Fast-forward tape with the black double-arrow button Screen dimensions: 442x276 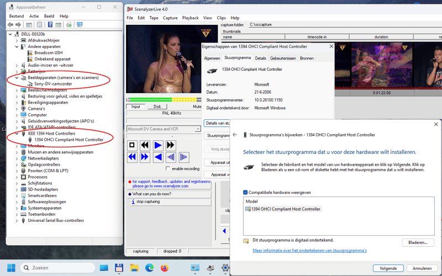(171, 145)
